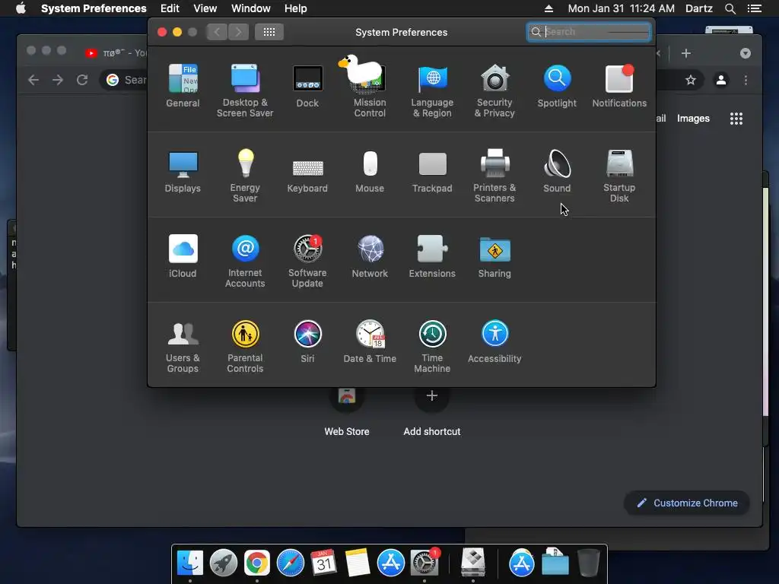Open the View menu

click(x=205, y=8)
